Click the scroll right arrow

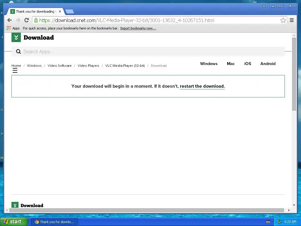click(x=289, y=210)
